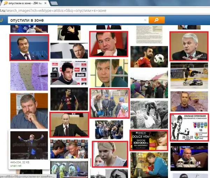
Task: Close the current browser tab
Action: [45, 3]
